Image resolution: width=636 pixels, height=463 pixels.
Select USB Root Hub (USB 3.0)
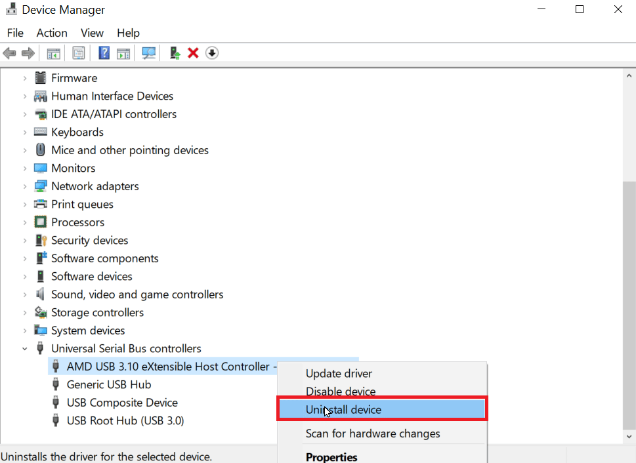click(x=125, y=420)
